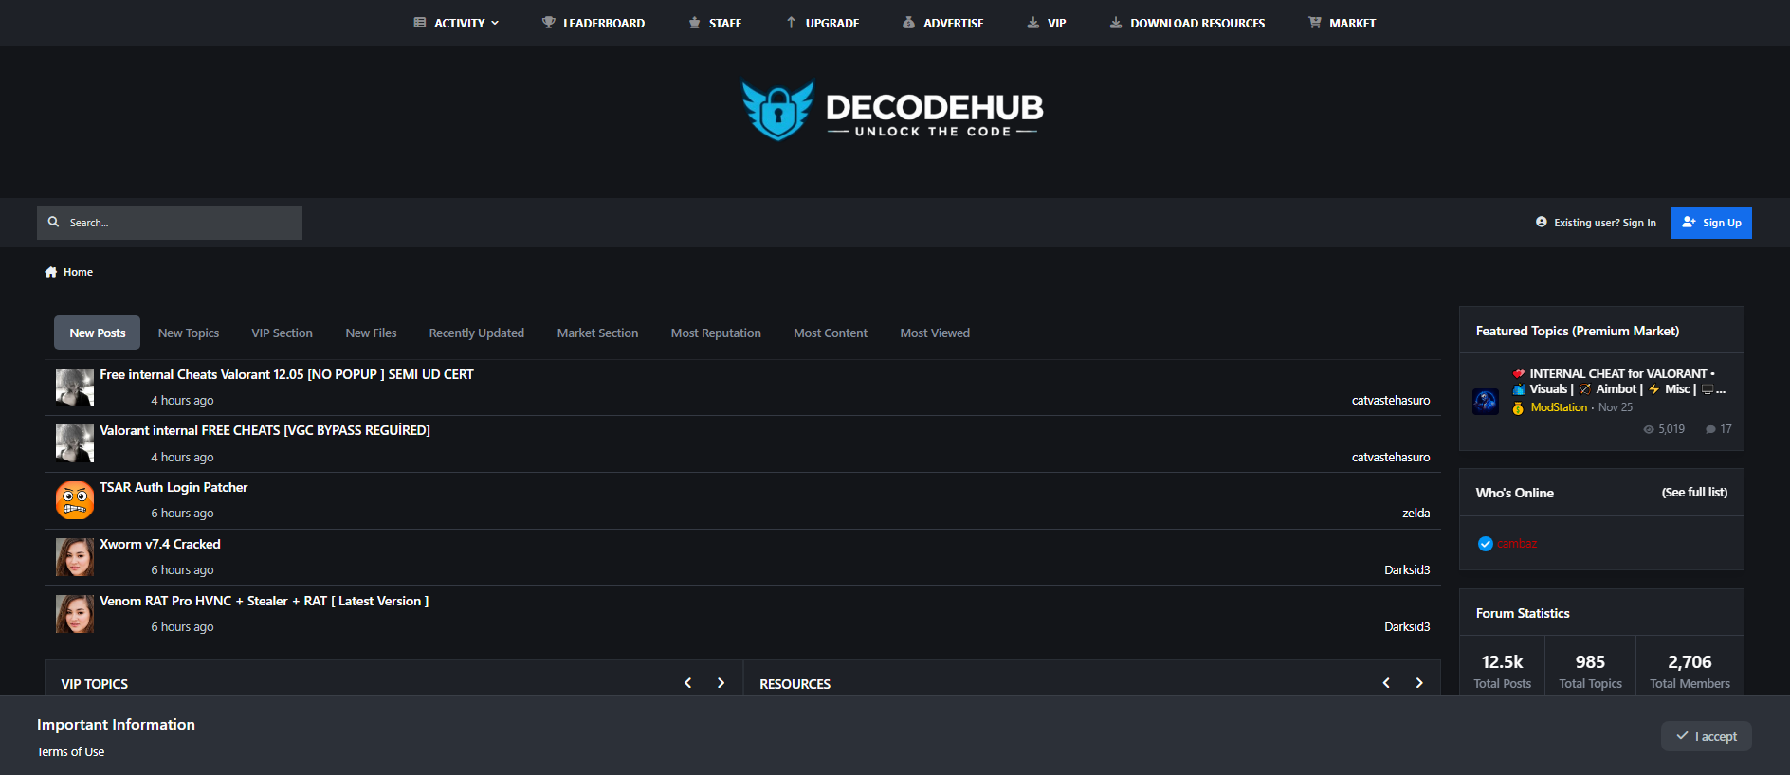
Task: Open catvastehasuro profile on first topic row
Action: (x=1391, y=400)
